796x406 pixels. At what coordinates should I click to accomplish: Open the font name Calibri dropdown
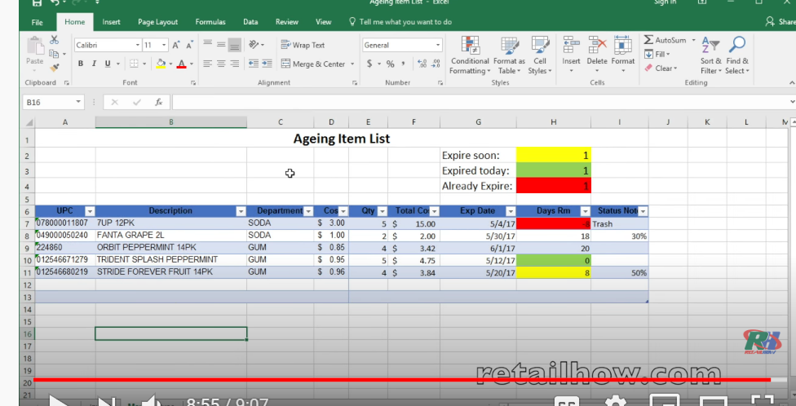138,45
